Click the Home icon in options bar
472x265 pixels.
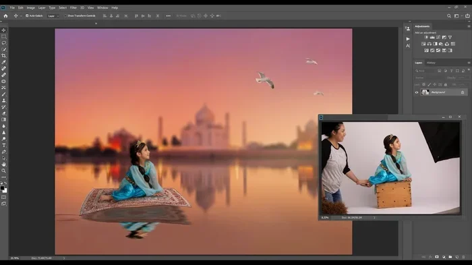[x=5, y=16]
